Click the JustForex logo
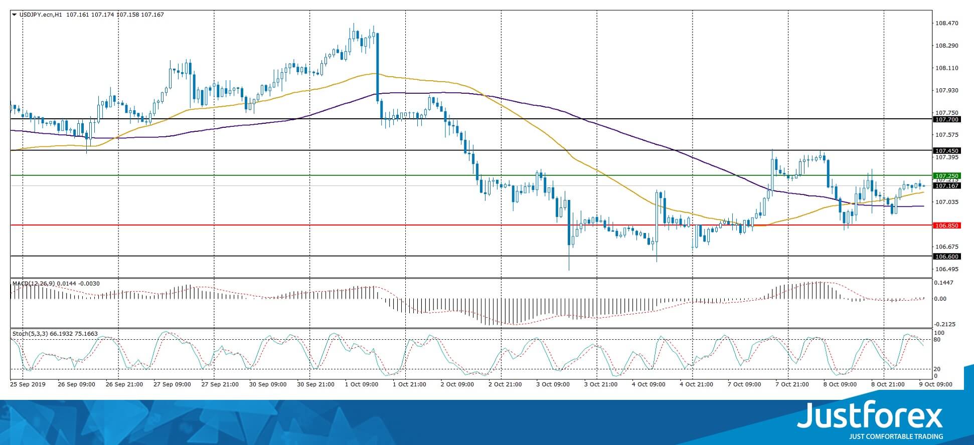Screen dimensions: 974x445 [x=870, y=415]
